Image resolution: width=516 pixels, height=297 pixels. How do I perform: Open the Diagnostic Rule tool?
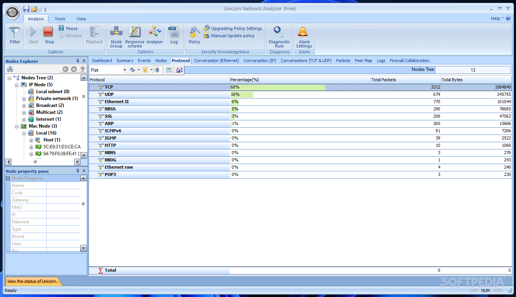click(279, 37)
